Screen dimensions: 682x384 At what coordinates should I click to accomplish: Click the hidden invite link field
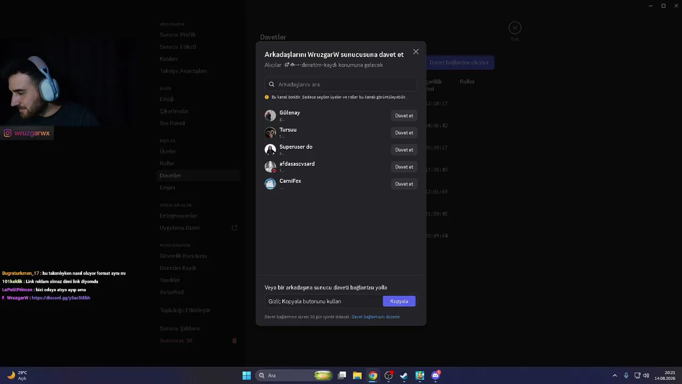323,301
